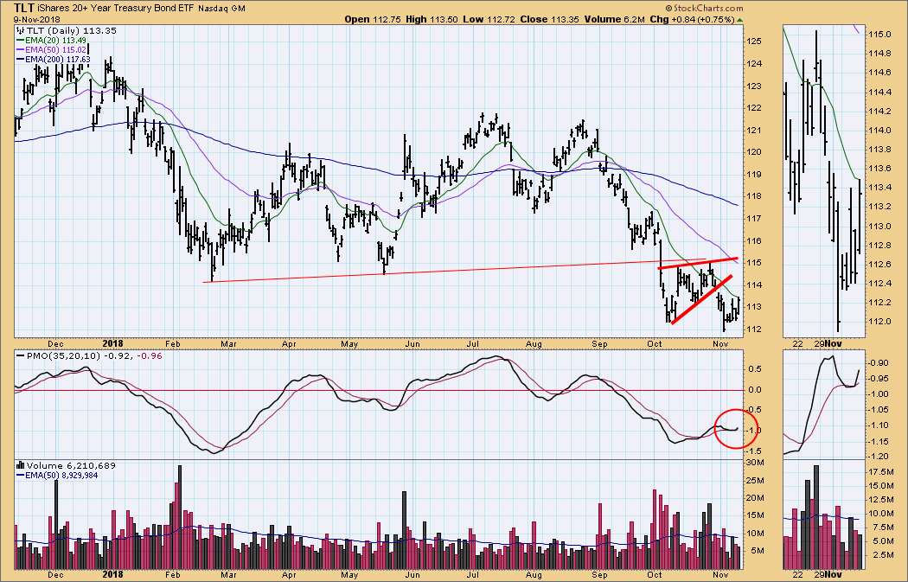Select the EMA(20) 113.49 legend entry
908x582 pixels.
[x=52, y=40]
